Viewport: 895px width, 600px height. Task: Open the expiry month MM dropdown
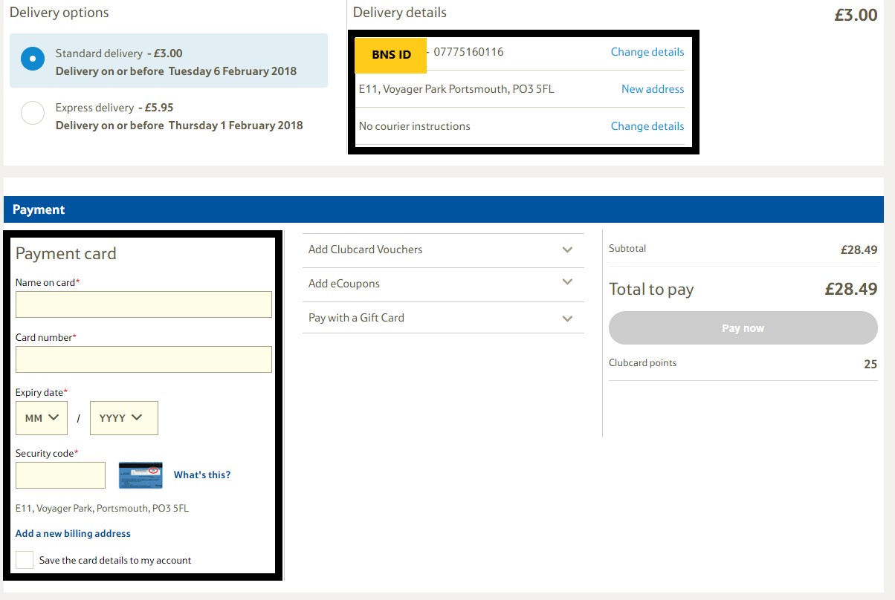click(x=41, y=417)
